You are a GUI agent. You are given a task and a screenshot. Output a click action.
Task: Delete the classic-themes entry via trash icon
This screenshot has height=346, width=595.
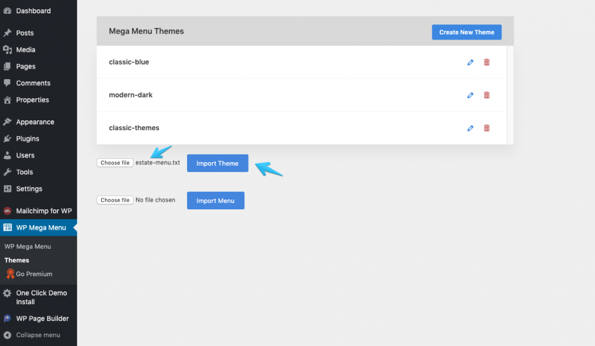point(486,128)
